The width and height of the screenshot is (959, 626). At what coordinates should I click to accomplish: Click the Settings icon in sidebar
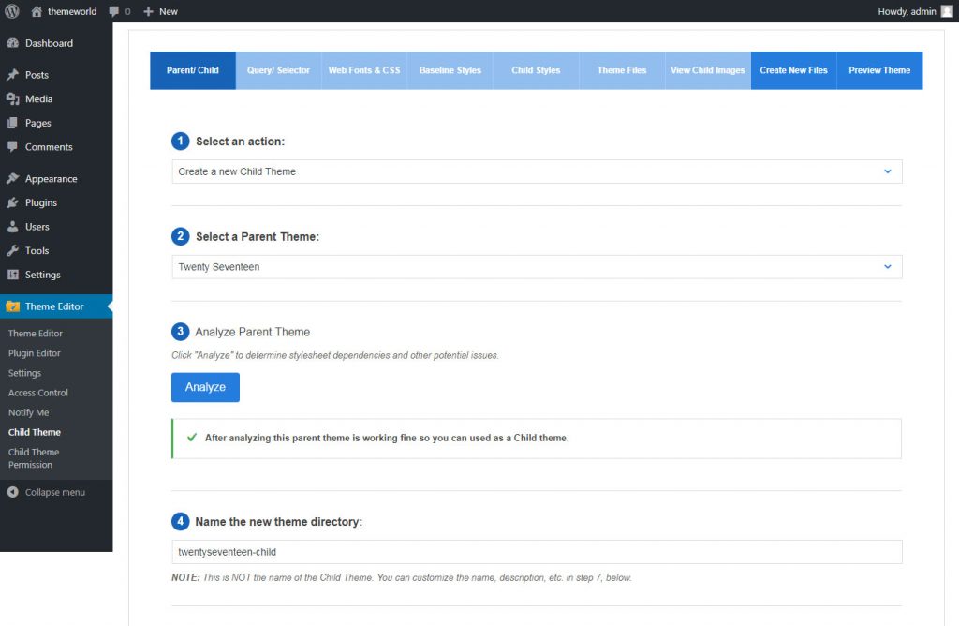pos(13,275)
